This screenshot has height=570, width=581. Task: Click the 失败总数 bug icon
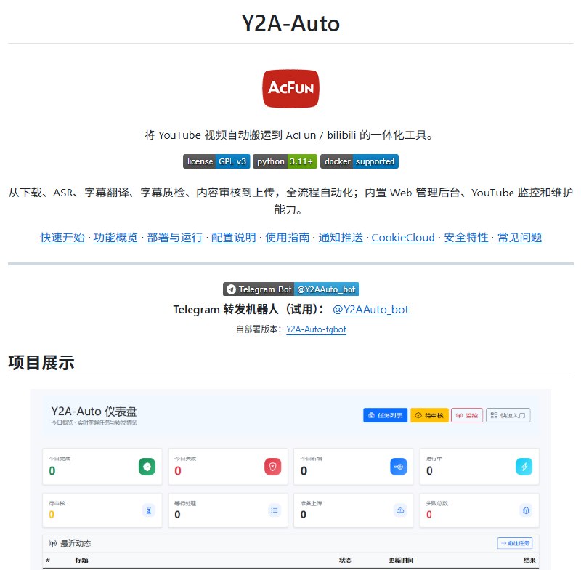[x=526, y=510]
